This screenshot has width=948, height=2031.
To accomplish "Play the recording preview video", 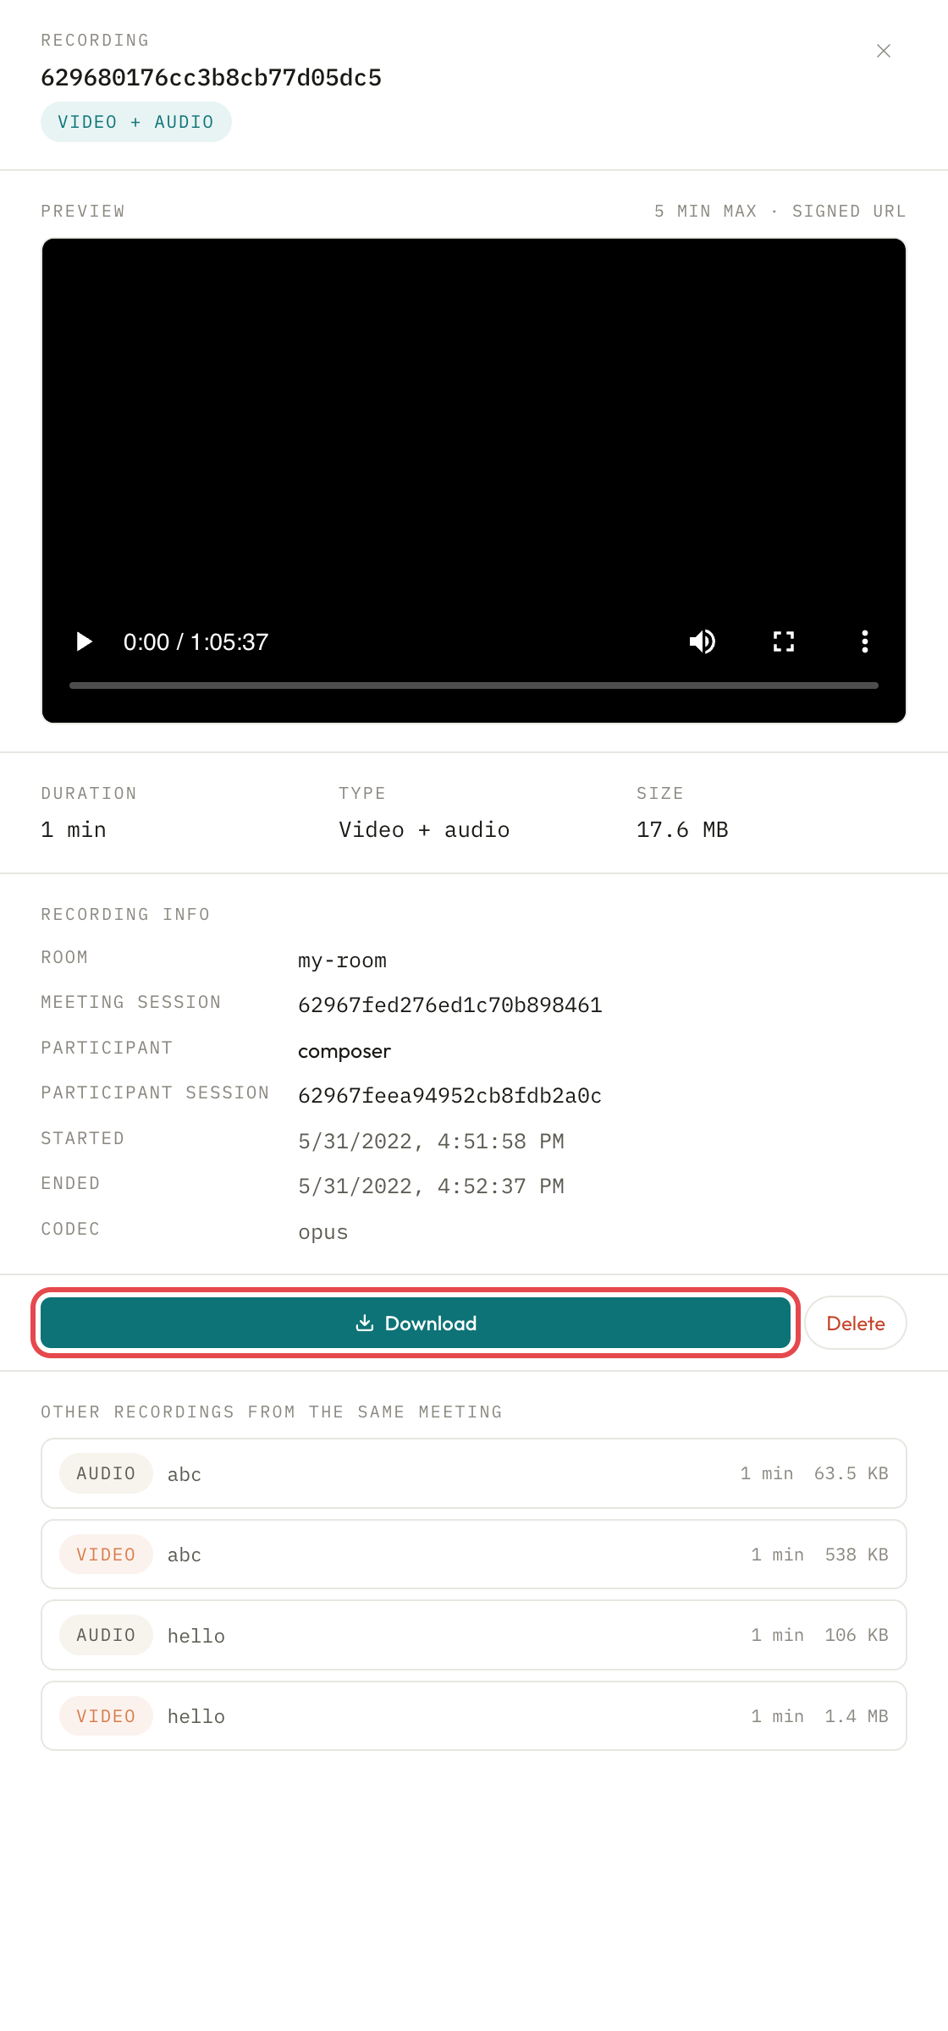I will [84, 641].
